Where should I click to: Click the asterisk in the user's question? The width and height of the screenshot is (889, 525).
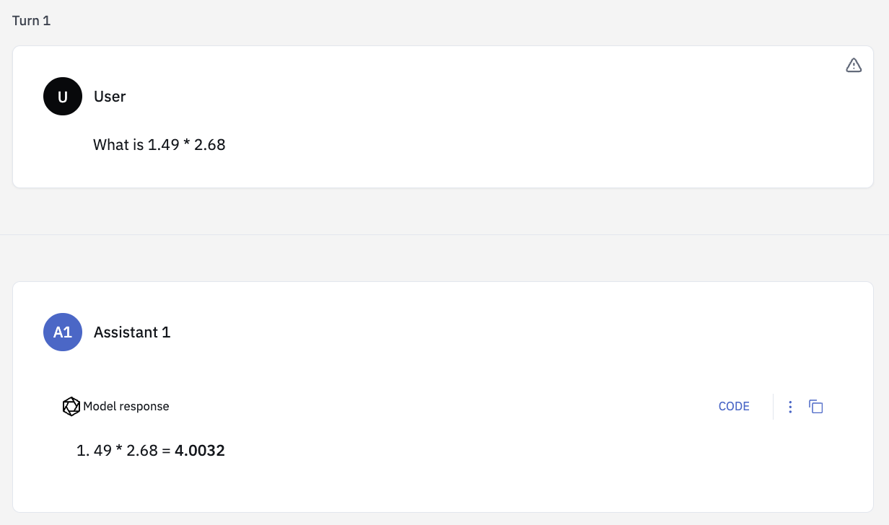(x=187, y=144)
